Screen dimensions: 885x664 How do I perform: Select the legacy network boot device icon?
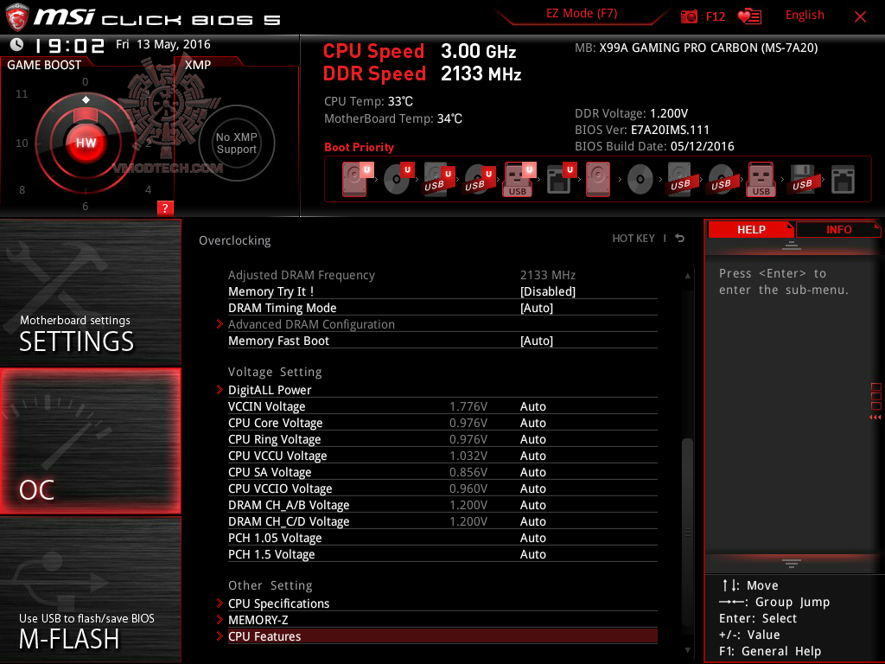[x=844, y=179]
